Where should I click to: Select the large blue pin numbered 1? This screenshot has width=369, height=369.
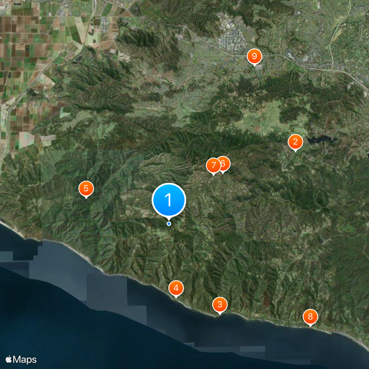click(x=169, y=200)
